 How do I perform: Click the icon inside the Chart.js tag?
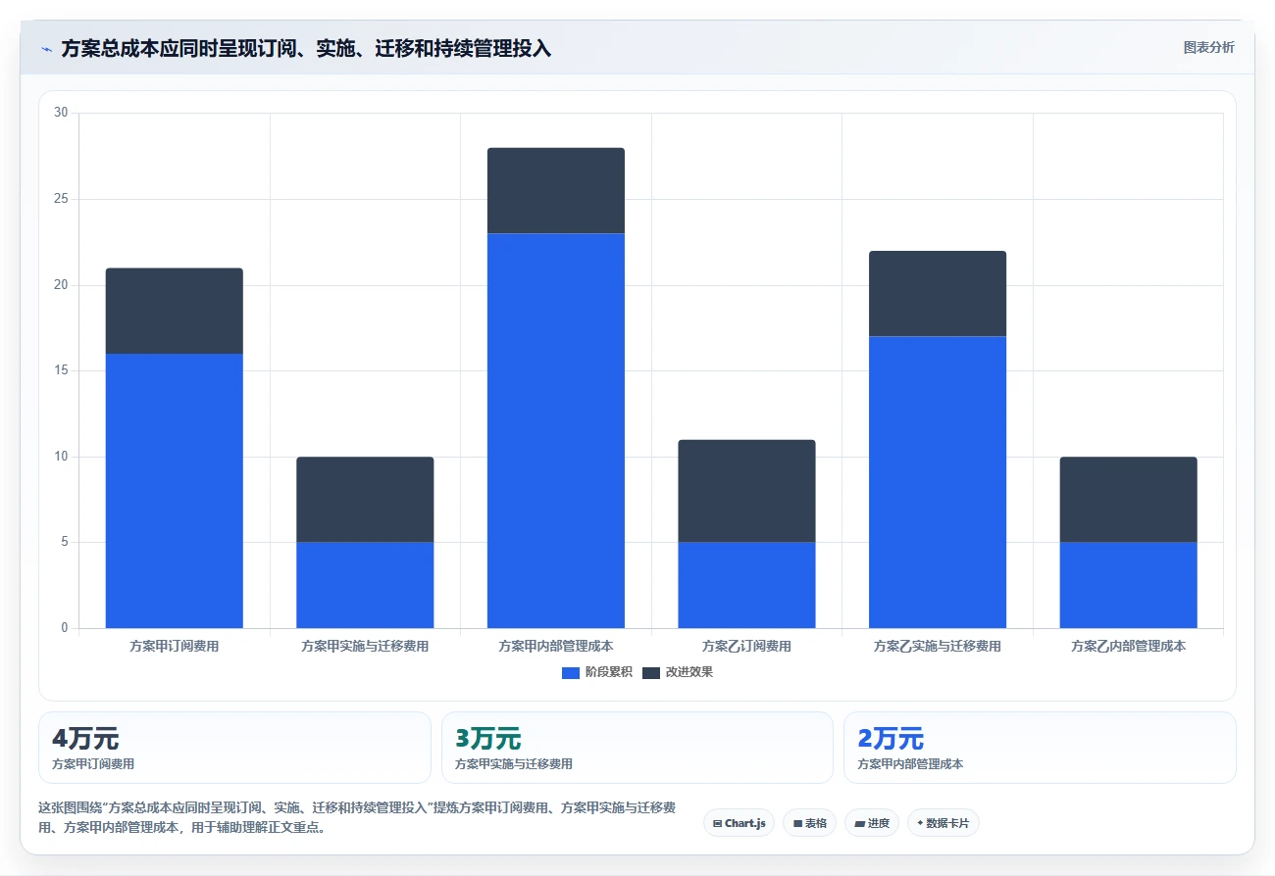pyautogui.click(x=718, y=823)
